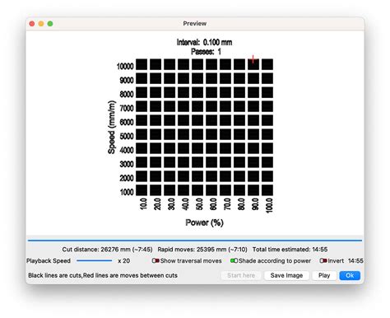Minimize the Preview window
390x318 pixels.
tap(41, 24)
